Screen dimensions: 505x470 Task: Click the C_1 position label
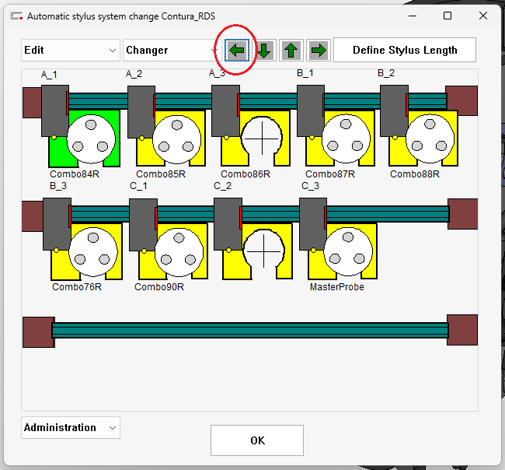[138, 186]
